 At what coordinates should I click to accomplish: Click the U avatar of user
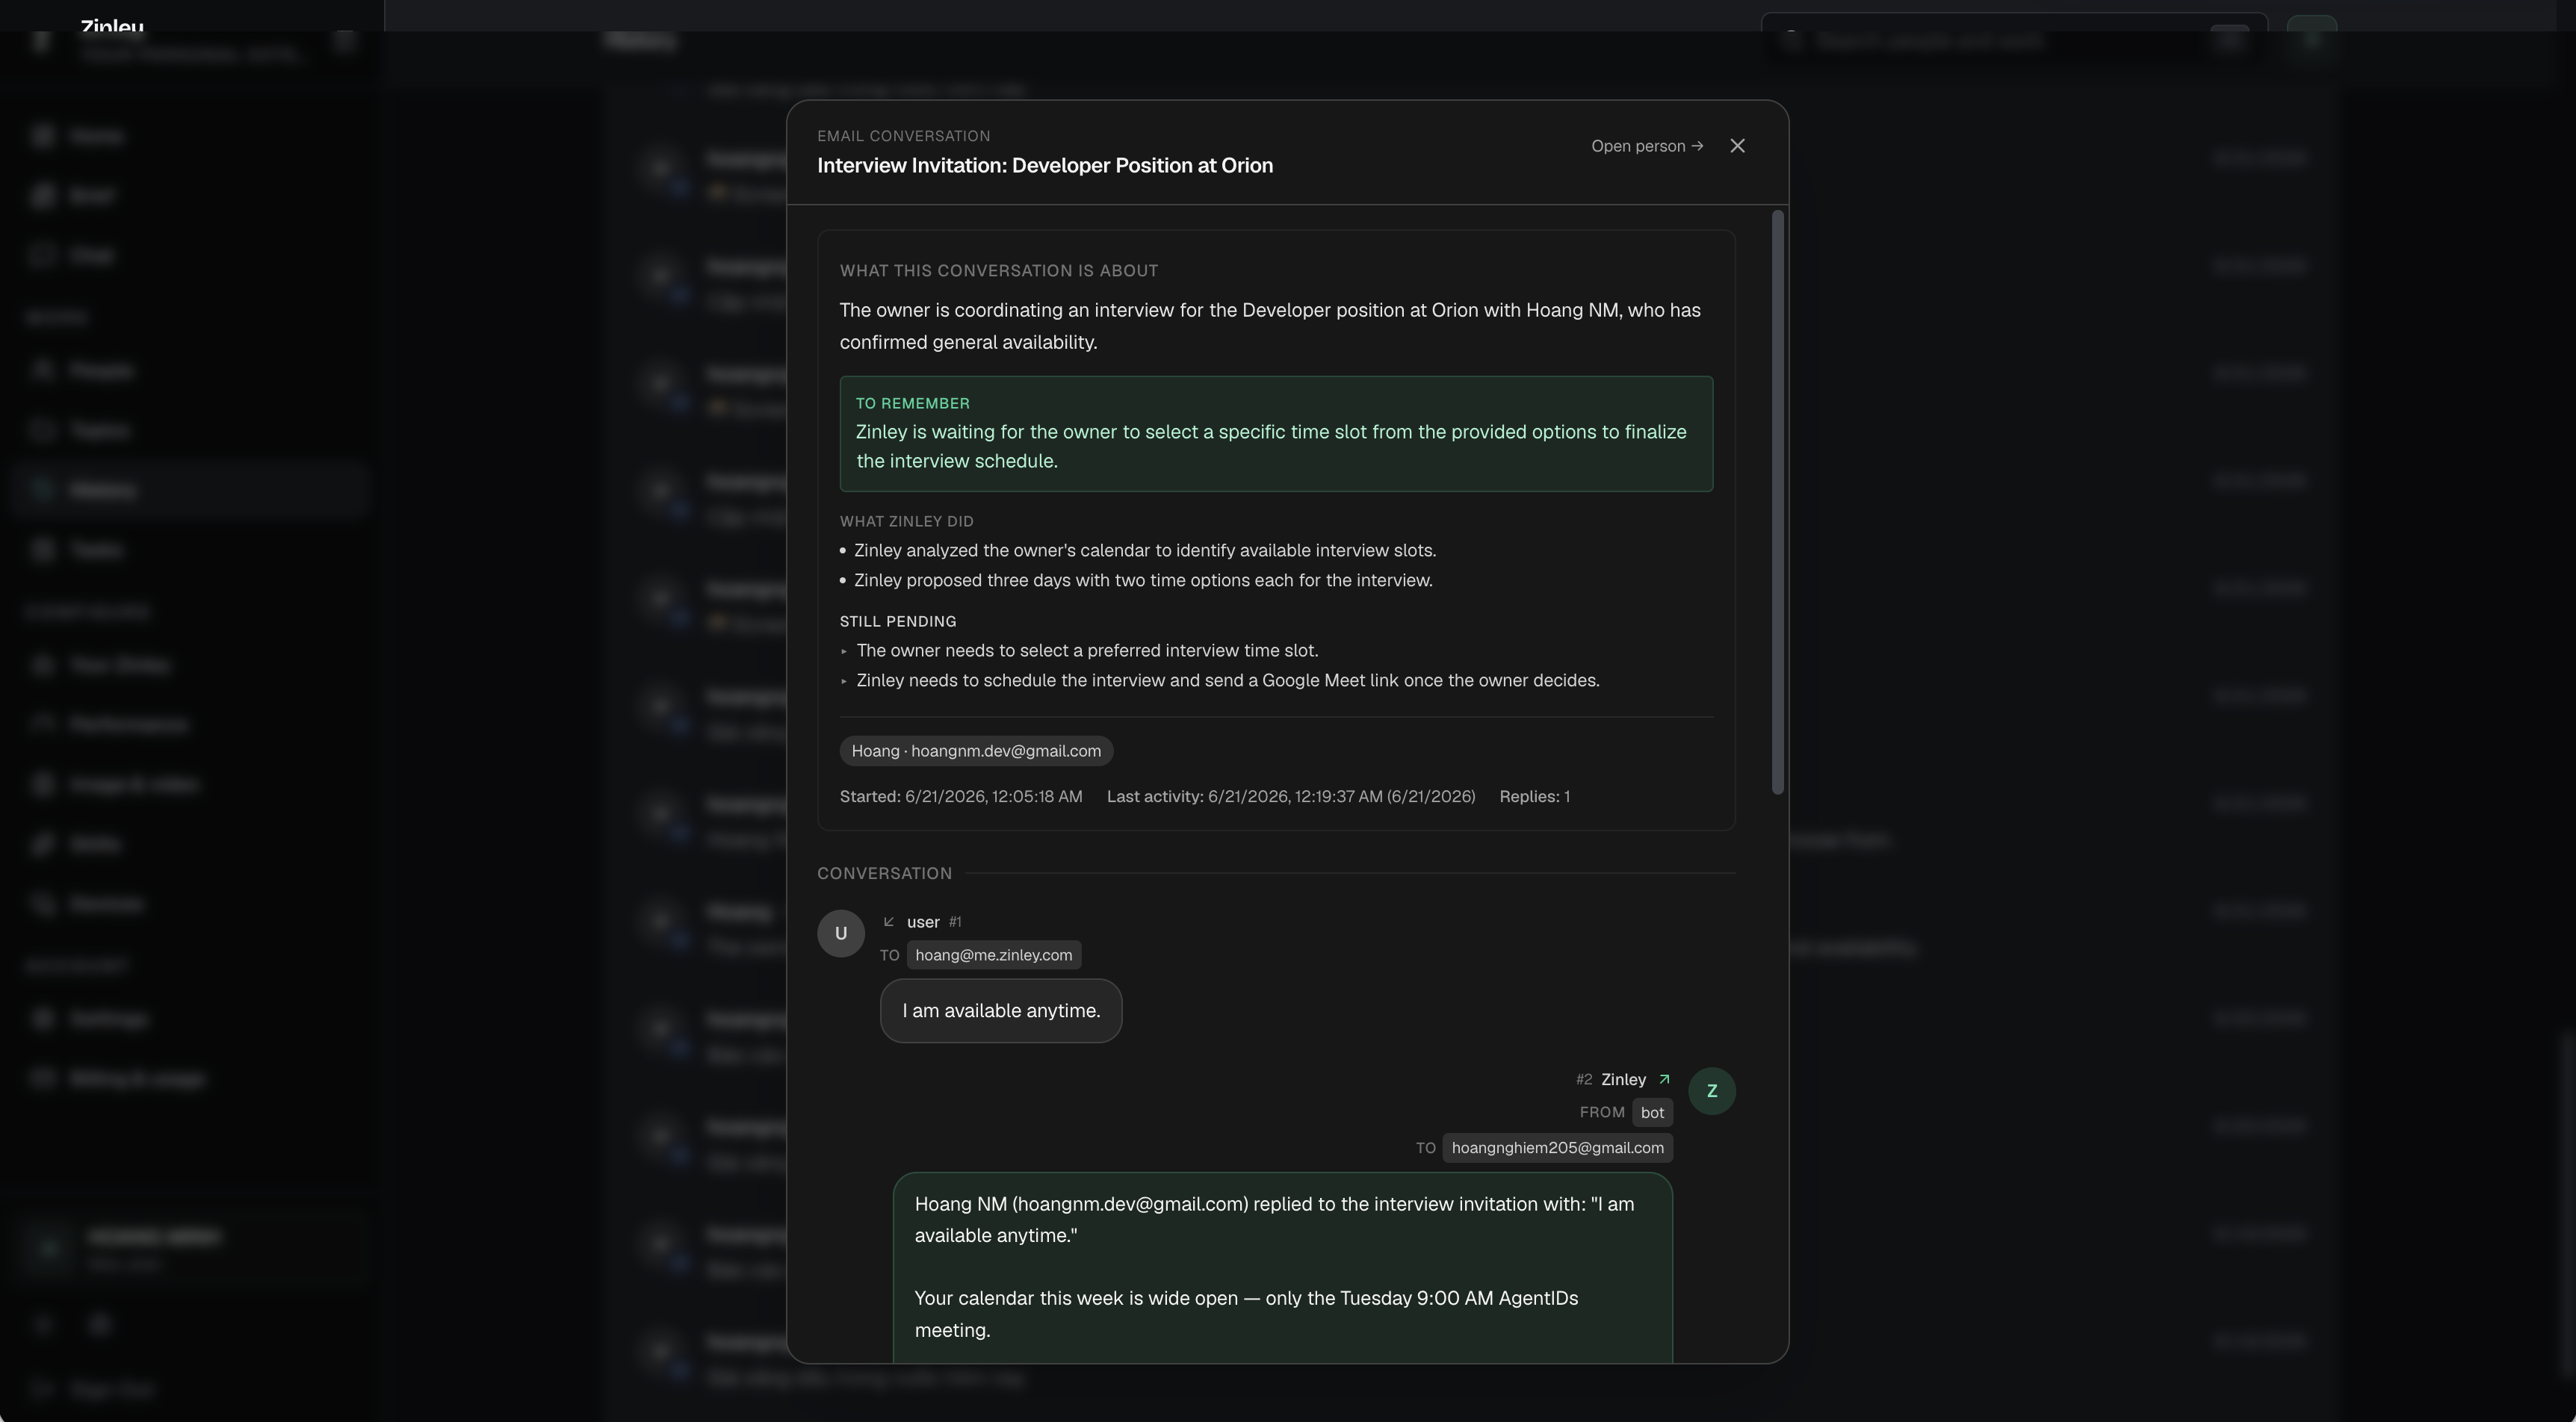coord(841,933)
